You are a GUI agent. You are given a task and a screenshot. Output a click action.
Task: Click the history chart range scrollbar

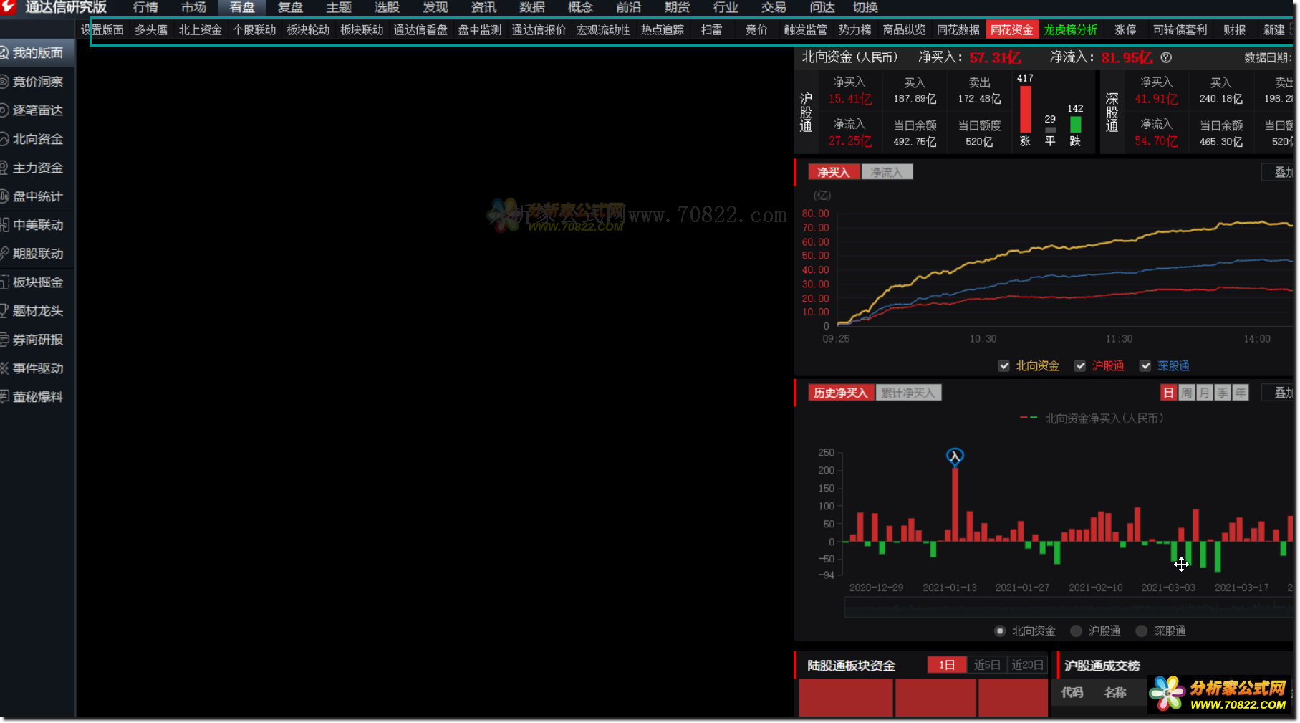click(x=1069, y=608)
